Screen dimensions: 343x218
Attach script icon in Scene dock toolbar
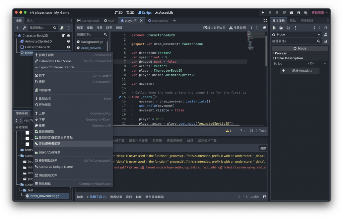tap(62, 28)
